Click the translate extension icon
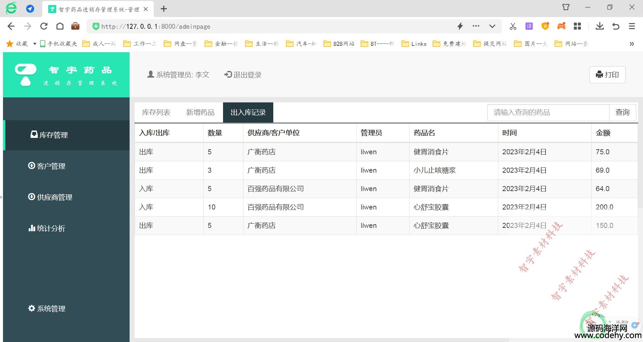 529,26
